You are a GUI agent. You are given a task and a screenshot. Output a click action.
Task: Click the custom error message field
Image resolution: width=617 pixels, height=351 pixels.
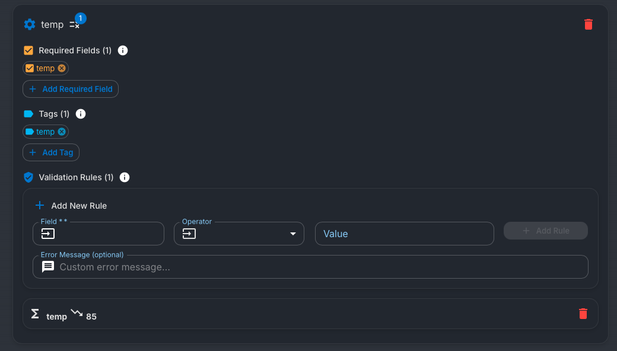(x=310, y=267)
